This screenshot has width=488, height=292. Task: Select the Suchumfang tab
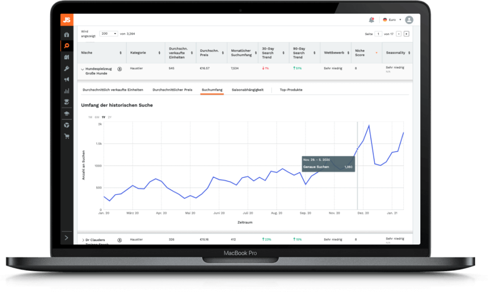coord(212,90)
